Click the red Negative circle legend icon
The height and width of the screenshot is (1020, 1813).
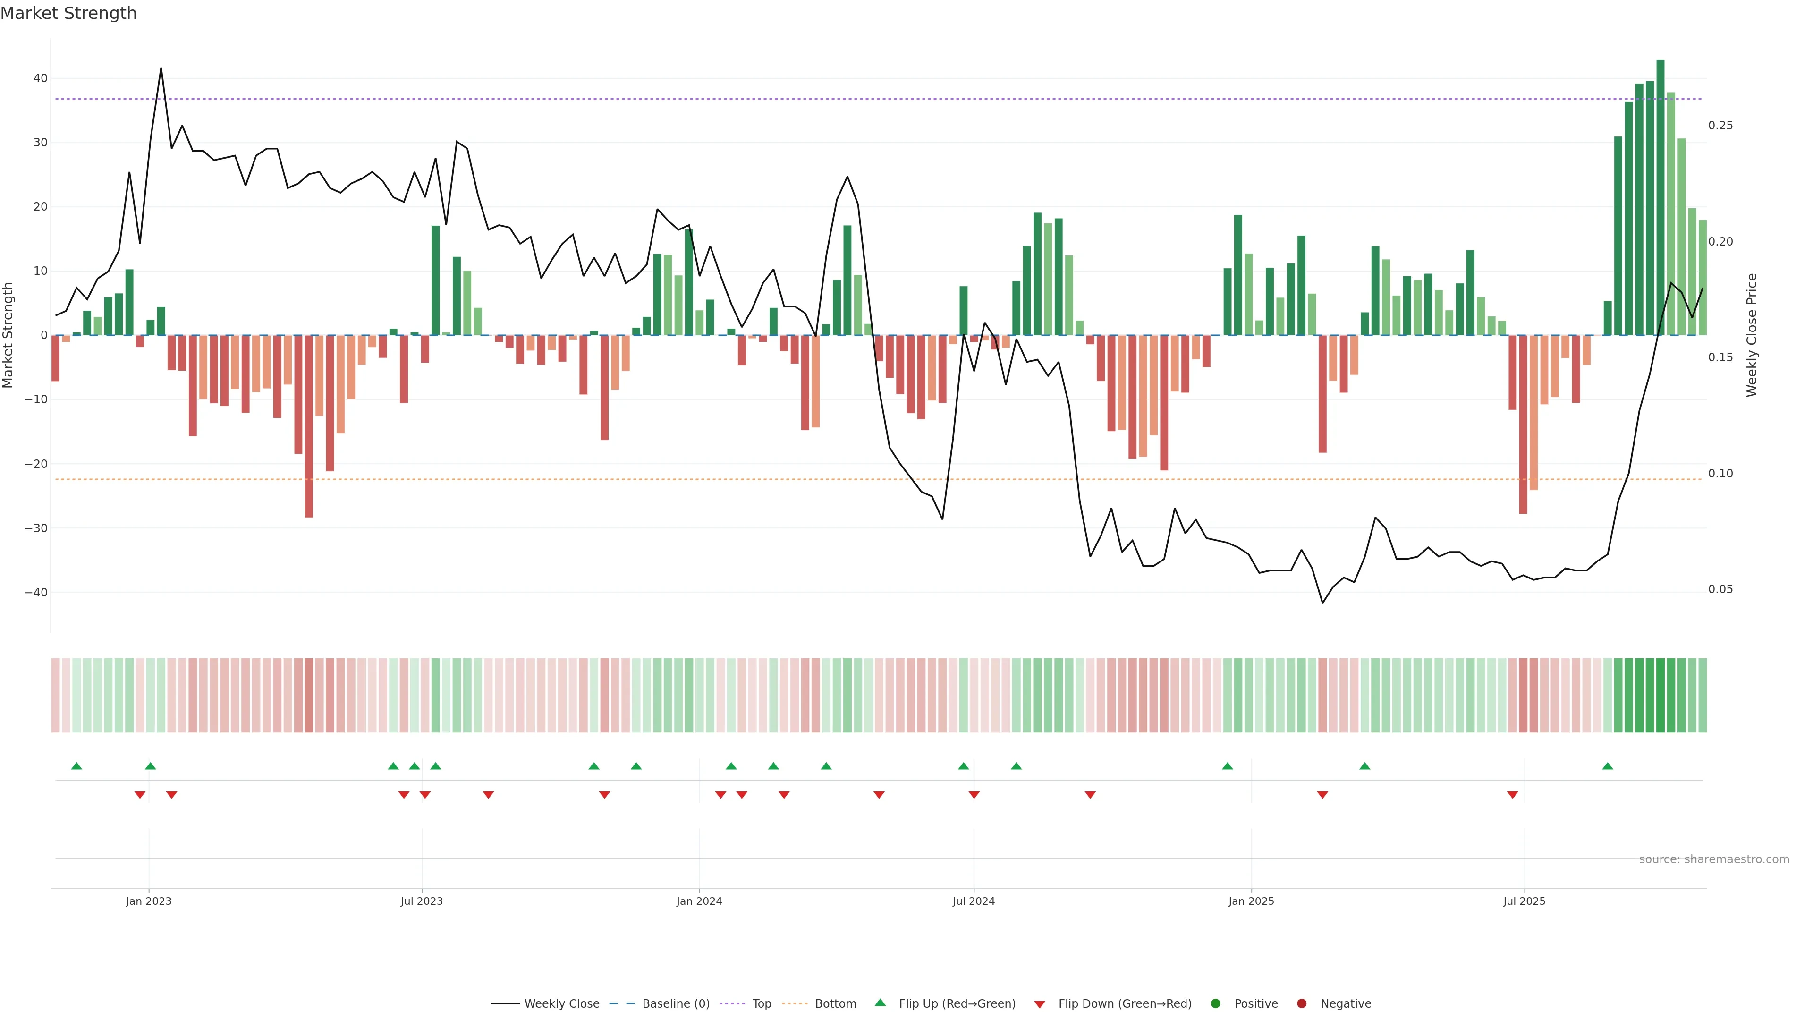(x=1301, y=1004)
